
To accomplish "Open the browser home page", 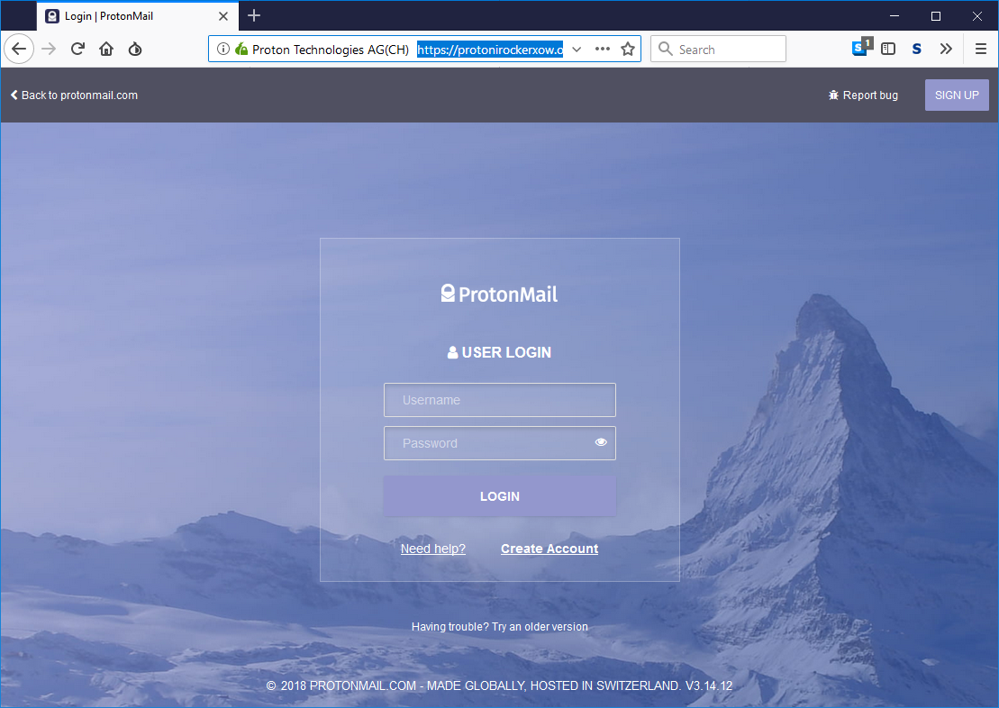I will tap(106, 49).
